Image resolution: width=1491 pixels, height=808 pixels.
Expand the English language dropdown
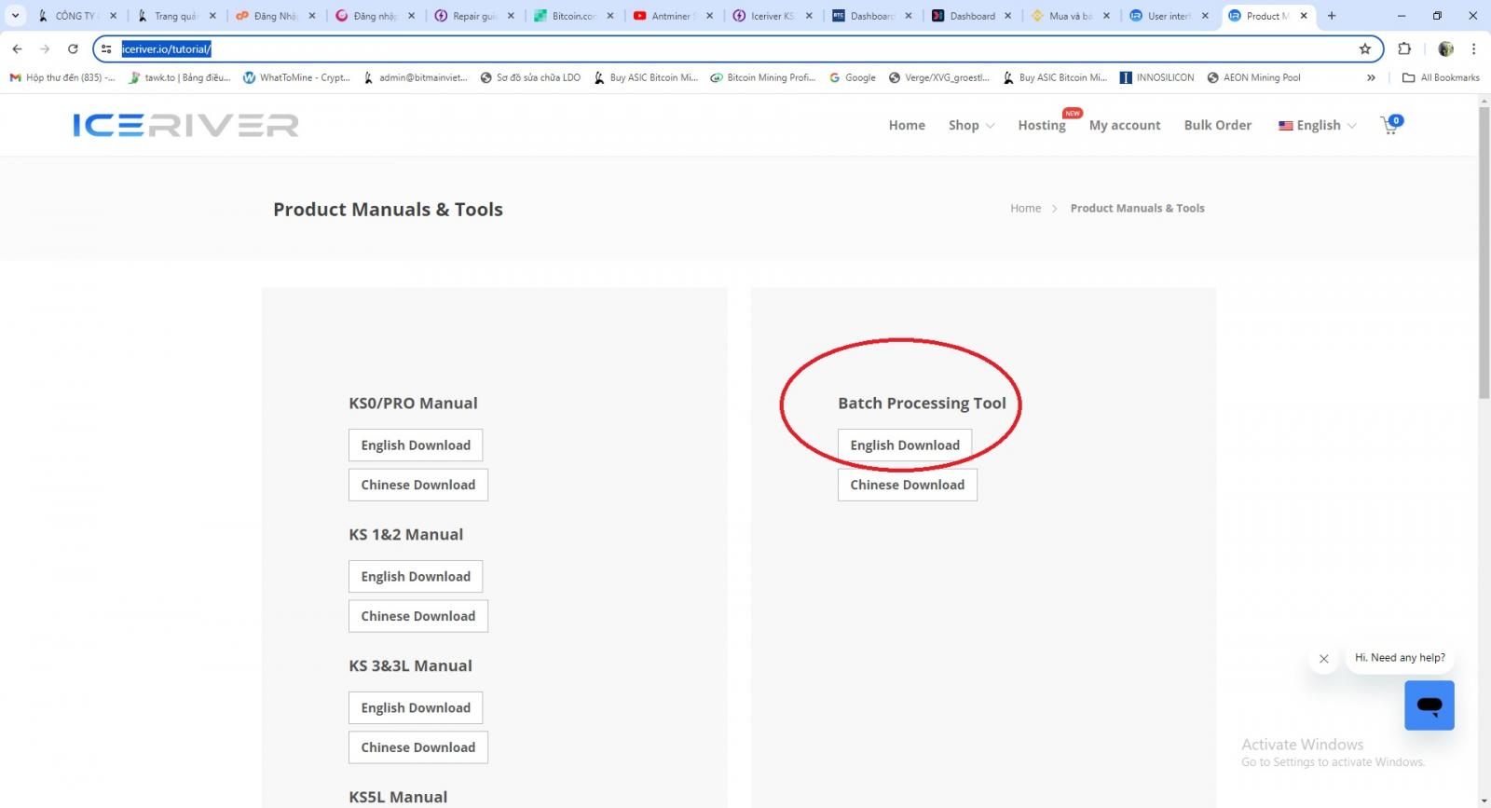[1318, 125]
